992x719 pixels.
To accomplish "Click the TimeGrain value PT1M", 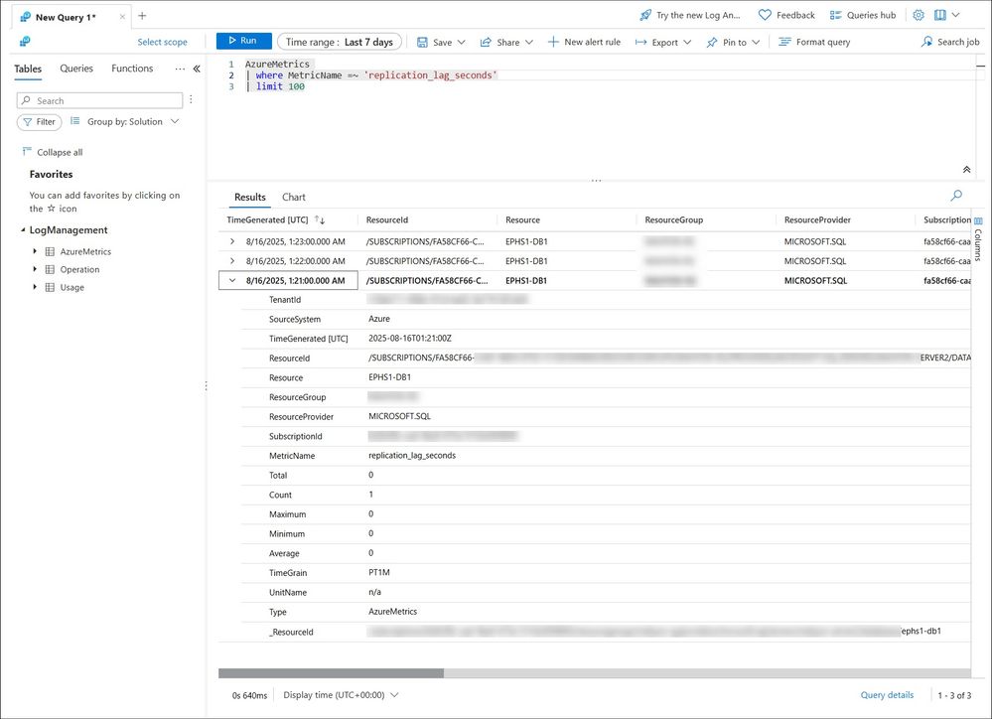I will point(379,572).
